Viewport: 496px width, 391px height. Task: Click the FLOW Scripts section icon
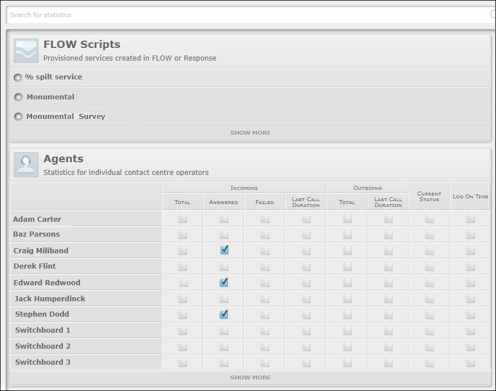click(26, 50)
